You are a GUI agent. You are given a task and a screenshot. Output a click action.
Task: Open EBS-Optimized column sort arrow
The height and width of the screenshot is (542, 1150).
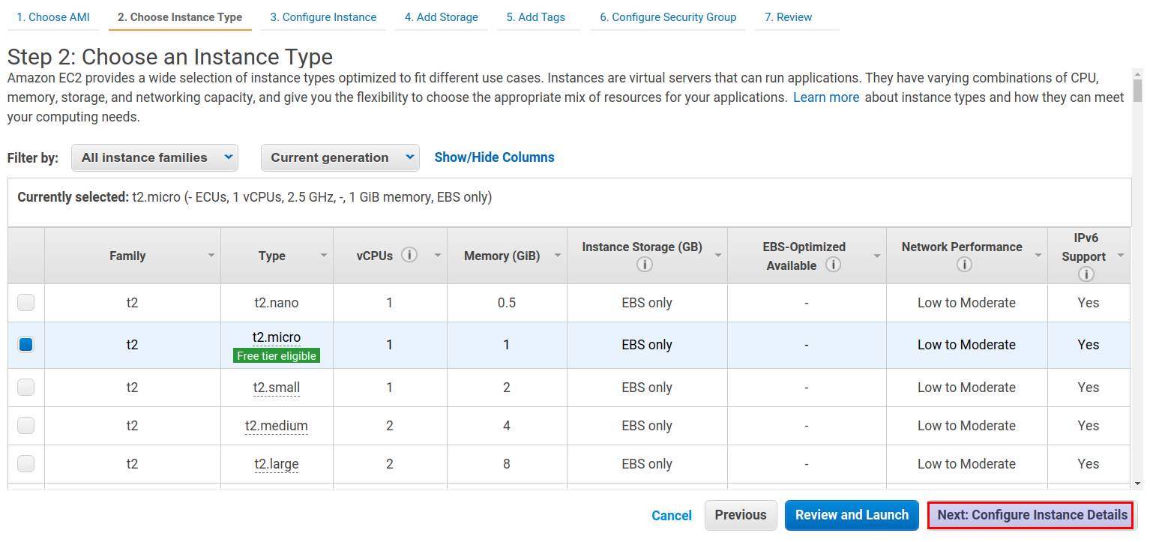(x=877, y=256)
